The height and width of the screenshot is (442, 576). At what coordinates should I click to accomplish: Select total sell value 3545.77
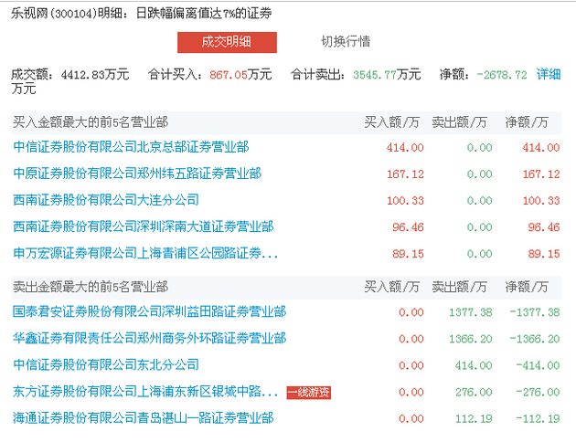tap(375, 75)
